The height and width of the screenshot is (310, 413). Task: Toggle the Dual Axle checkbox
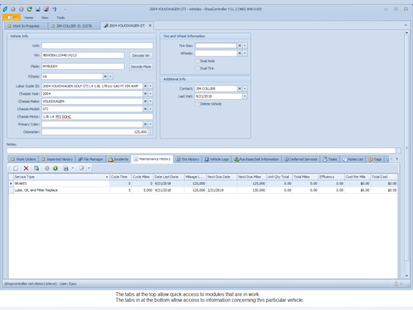click(198, 61)
